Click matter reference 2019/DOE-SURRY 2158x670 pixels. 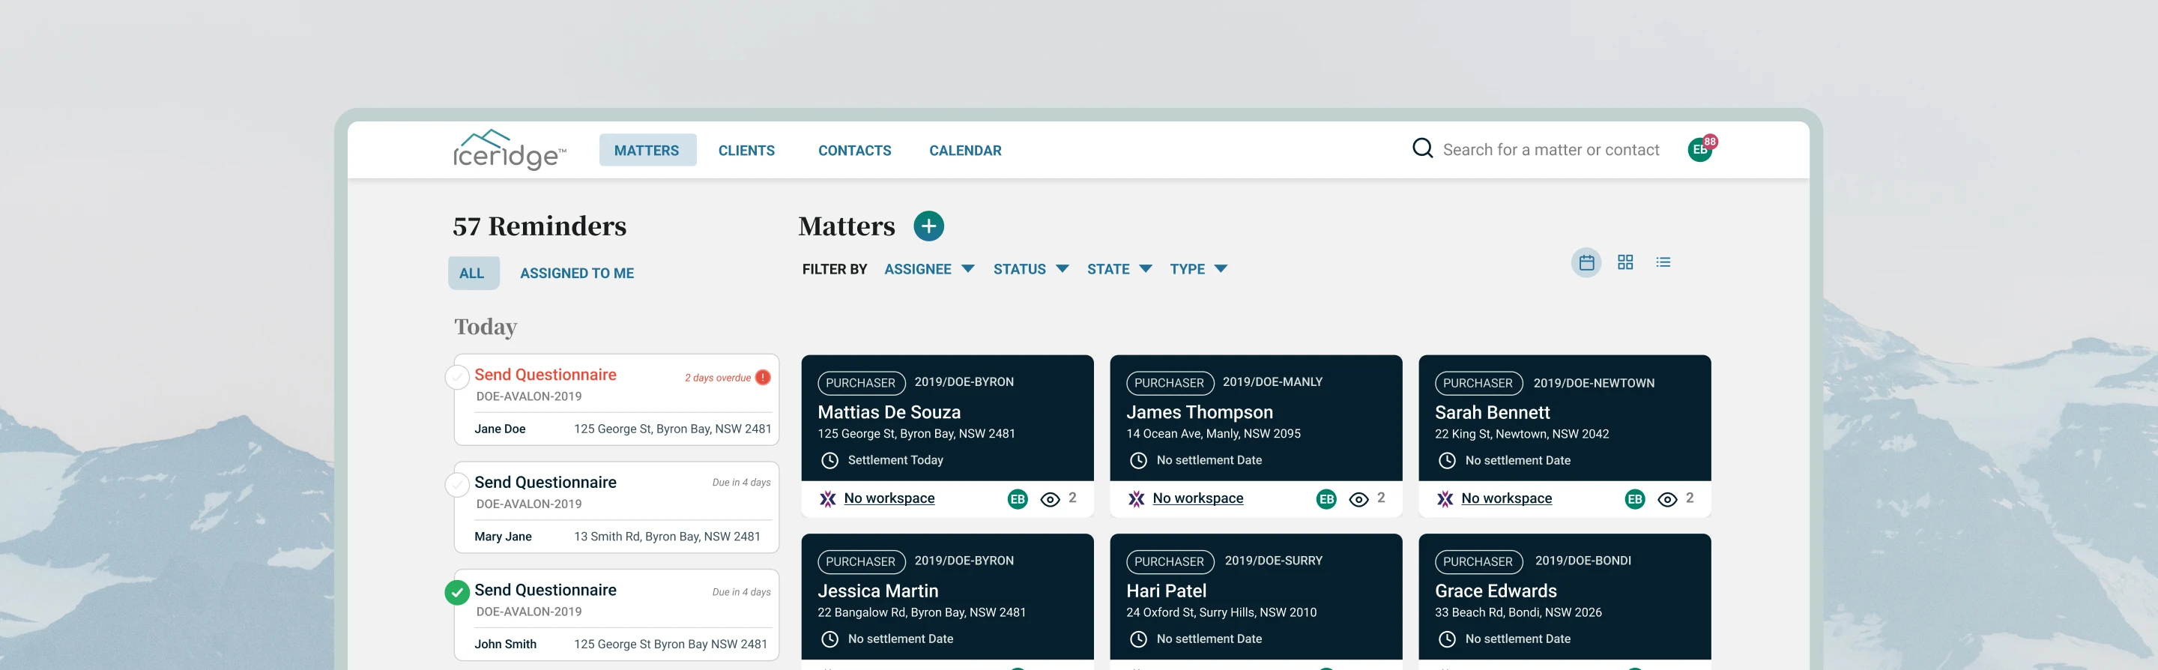tap(1273, 561)
